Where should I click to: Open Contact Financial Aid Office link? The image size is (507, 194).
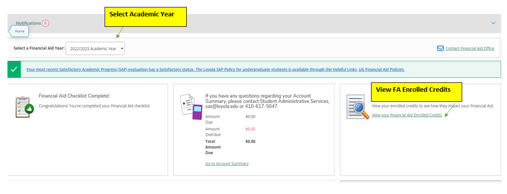point(470,48)
